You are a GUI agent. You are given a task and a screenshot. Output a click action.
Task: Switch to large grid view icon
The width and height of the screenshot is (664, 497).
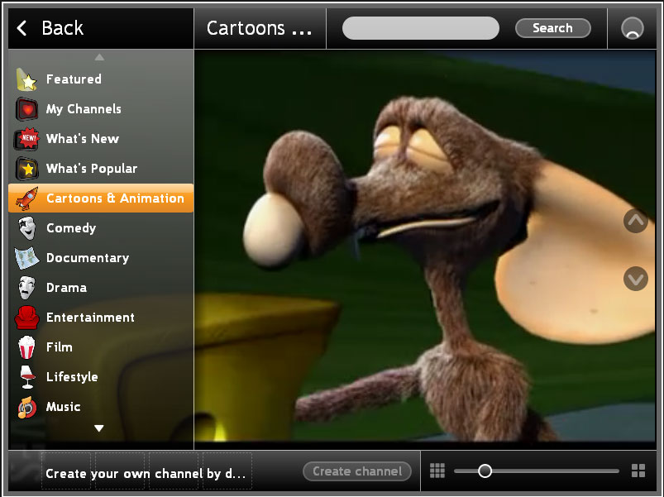638,471
